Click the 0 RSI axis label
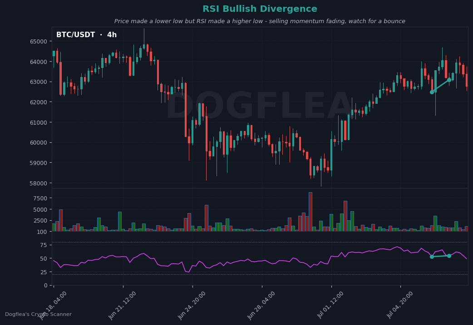The image size is (473, 325). coord(45,286)
